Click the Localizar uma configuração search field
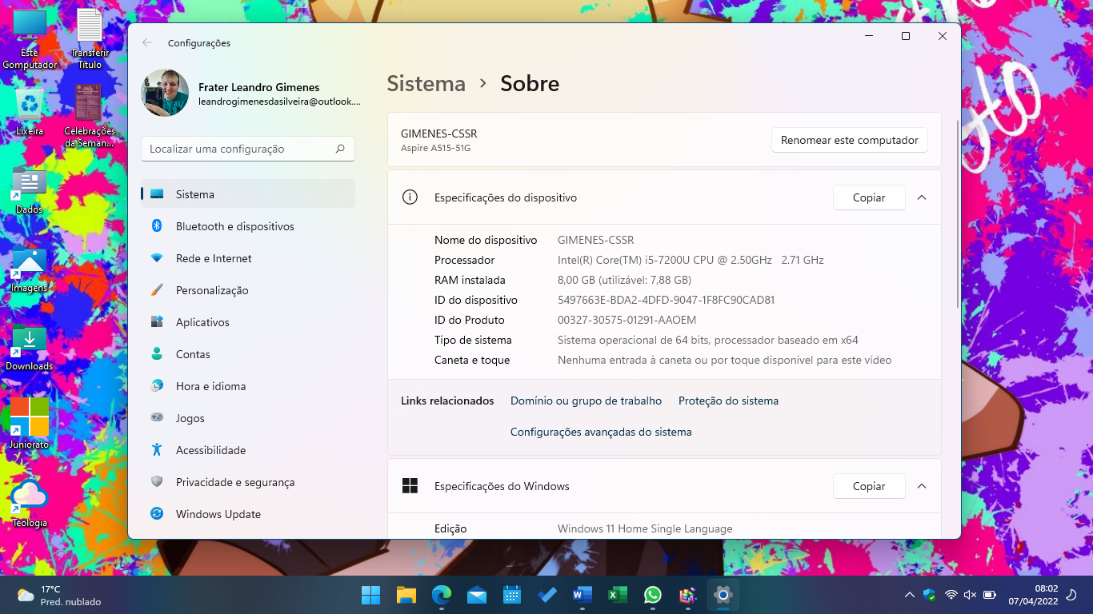Viewport: 1093px width, 614px height. (x=248, y=149)
